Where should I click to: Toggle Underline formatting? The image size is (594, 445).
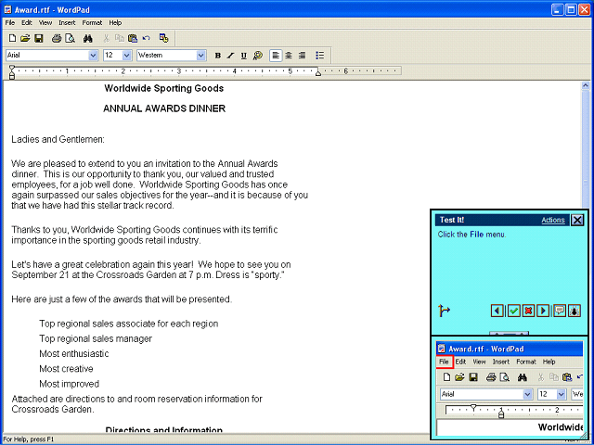tap(243, 56)
